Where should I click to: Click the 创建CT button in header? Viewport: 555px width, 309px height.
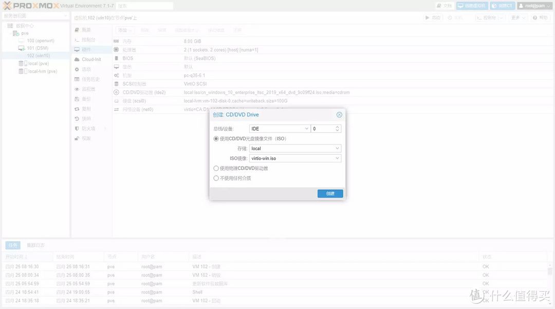(502, 6)
